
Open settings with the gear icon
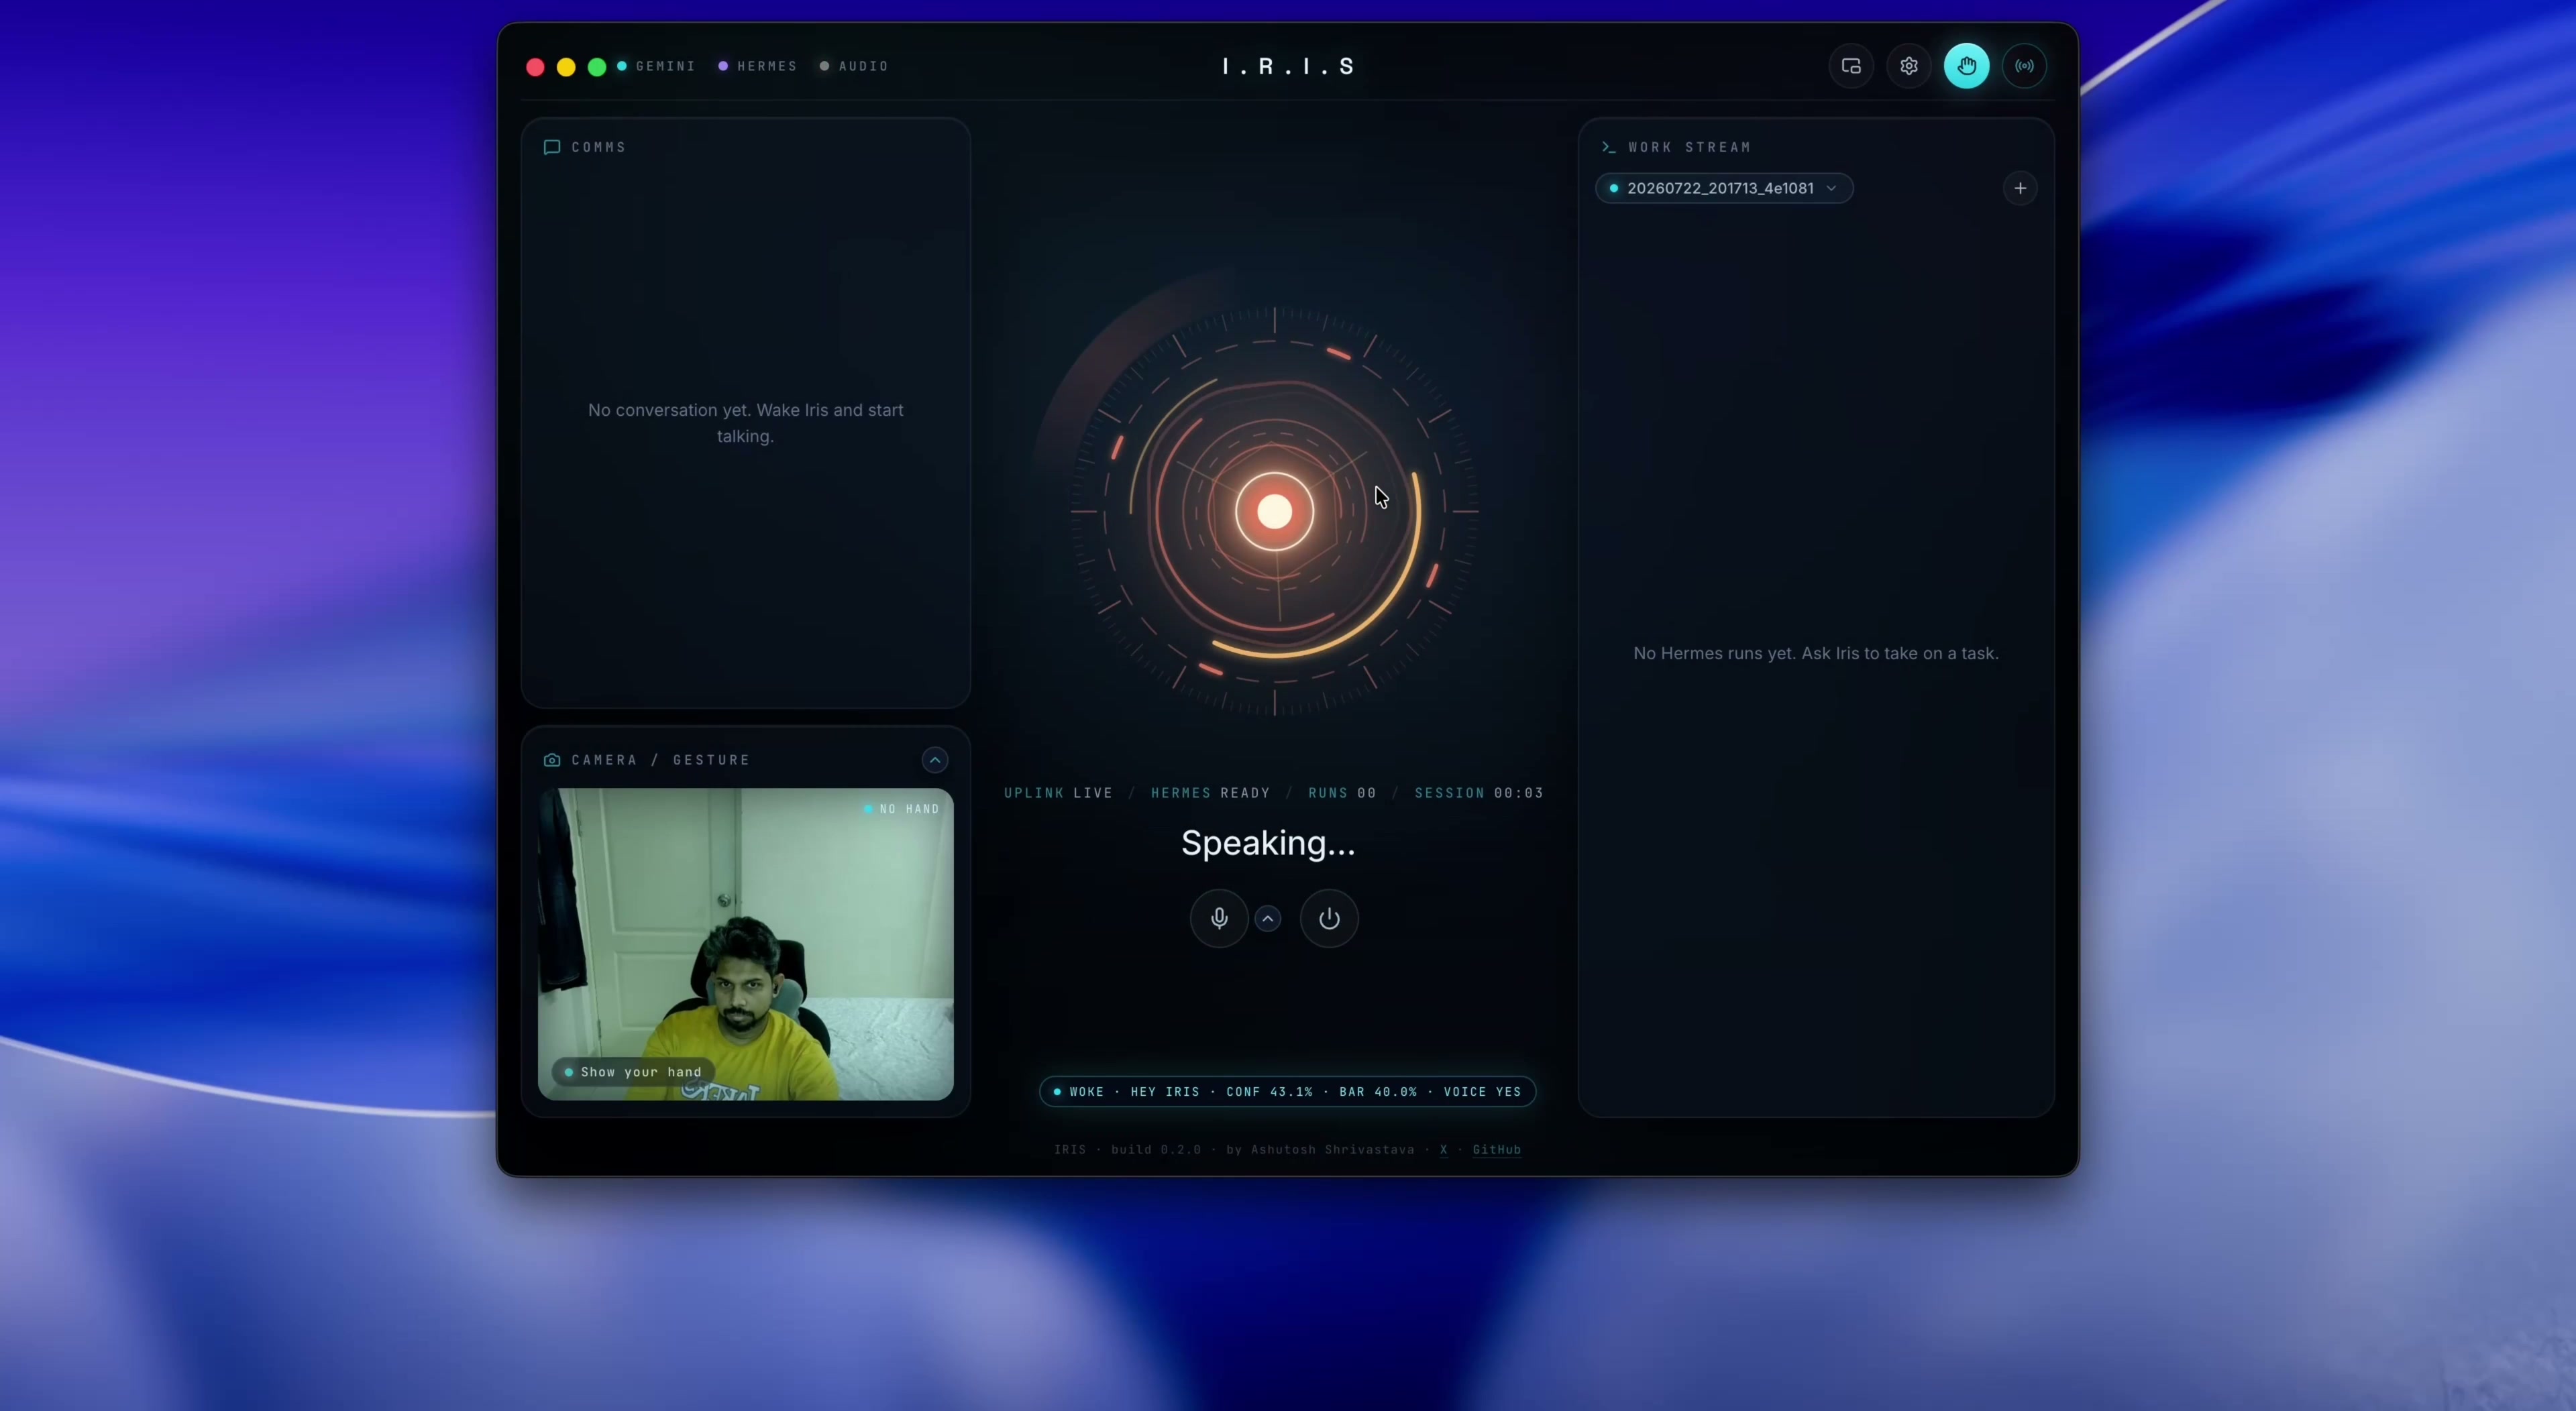coord(1908,66)
